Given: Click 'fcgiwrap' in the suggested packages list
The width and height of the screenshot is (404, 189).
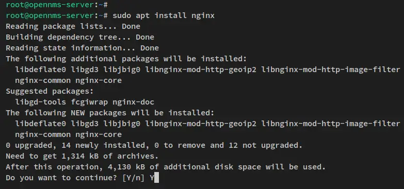Looking at the screenshot, I should 89,102.
